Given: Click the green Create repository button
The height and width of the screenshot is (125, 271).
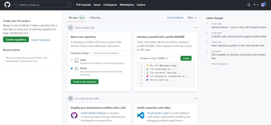Looking at the screenshot, I should coord(16,39).
